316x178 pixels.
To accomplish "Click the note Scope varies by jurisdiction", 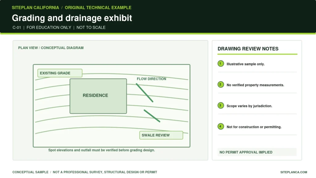I will pyautogui.click(x=249, y=106).
